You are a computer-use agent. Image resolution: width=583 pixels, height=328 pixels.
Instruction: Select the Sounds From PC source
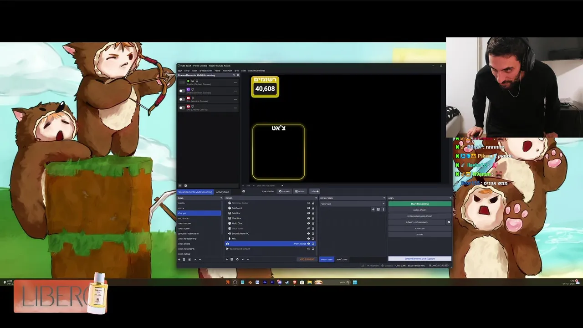(x=270, y=234)
